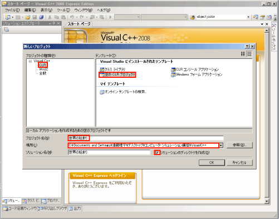Click the project name input field
The image size is (279, 219).
click(x=146, y=138)
